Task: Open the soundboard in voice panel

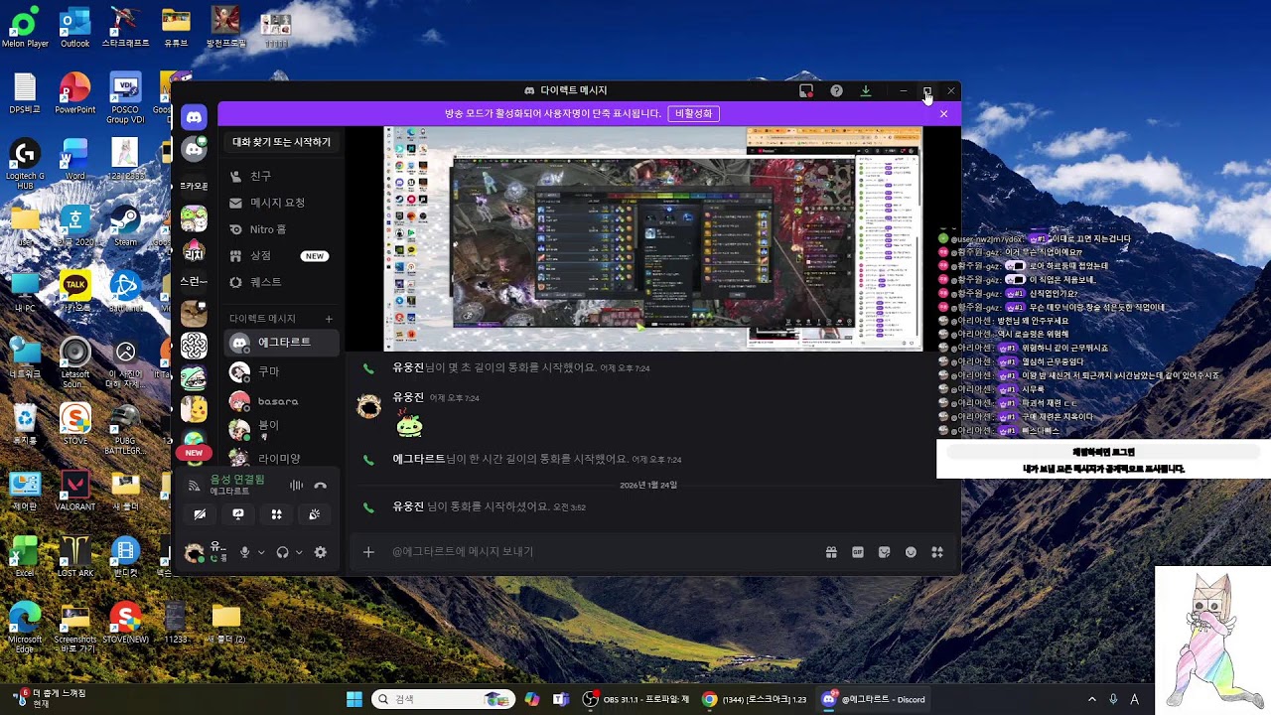Action: click(x=314, y=514)
